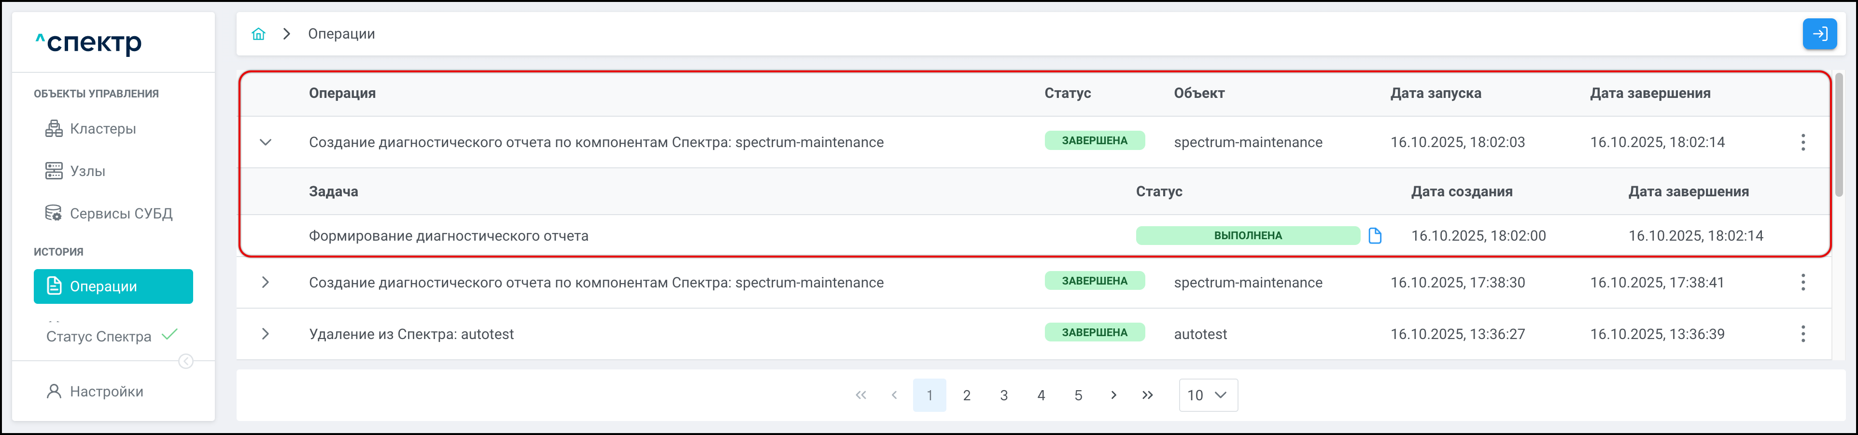1858x435 pixels.
Task: Expand the 17:38:30 diagnostic report operation
Action: (x=266, y=282)
